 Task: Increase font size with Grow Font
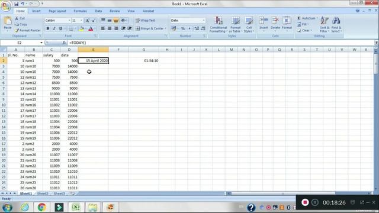coord(87,21)
